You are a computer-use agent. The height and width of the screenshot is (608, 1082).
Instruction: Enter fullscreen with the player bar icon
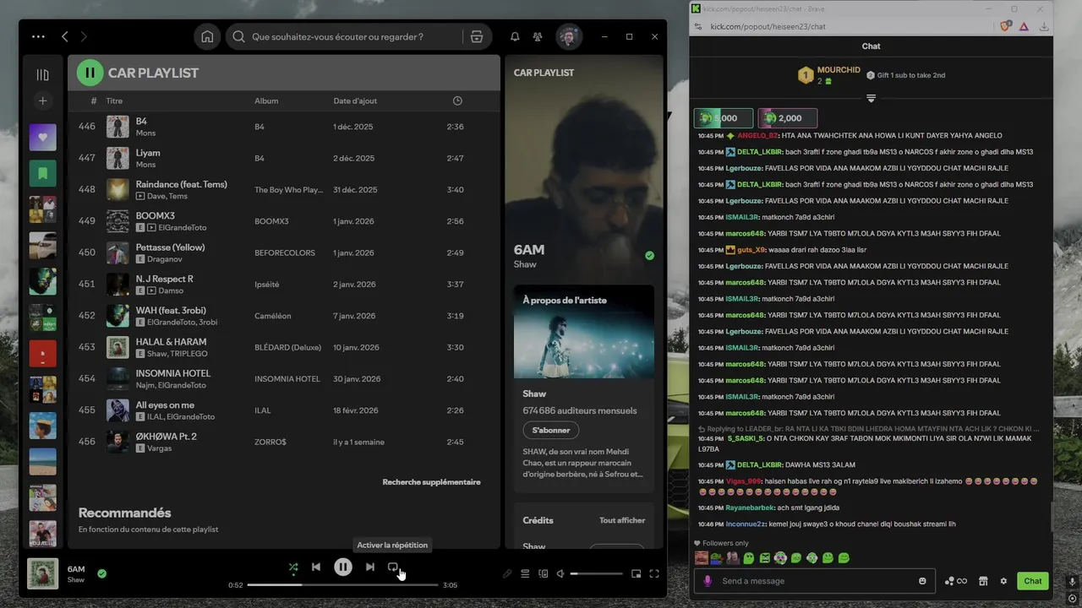tap(654, 574)
